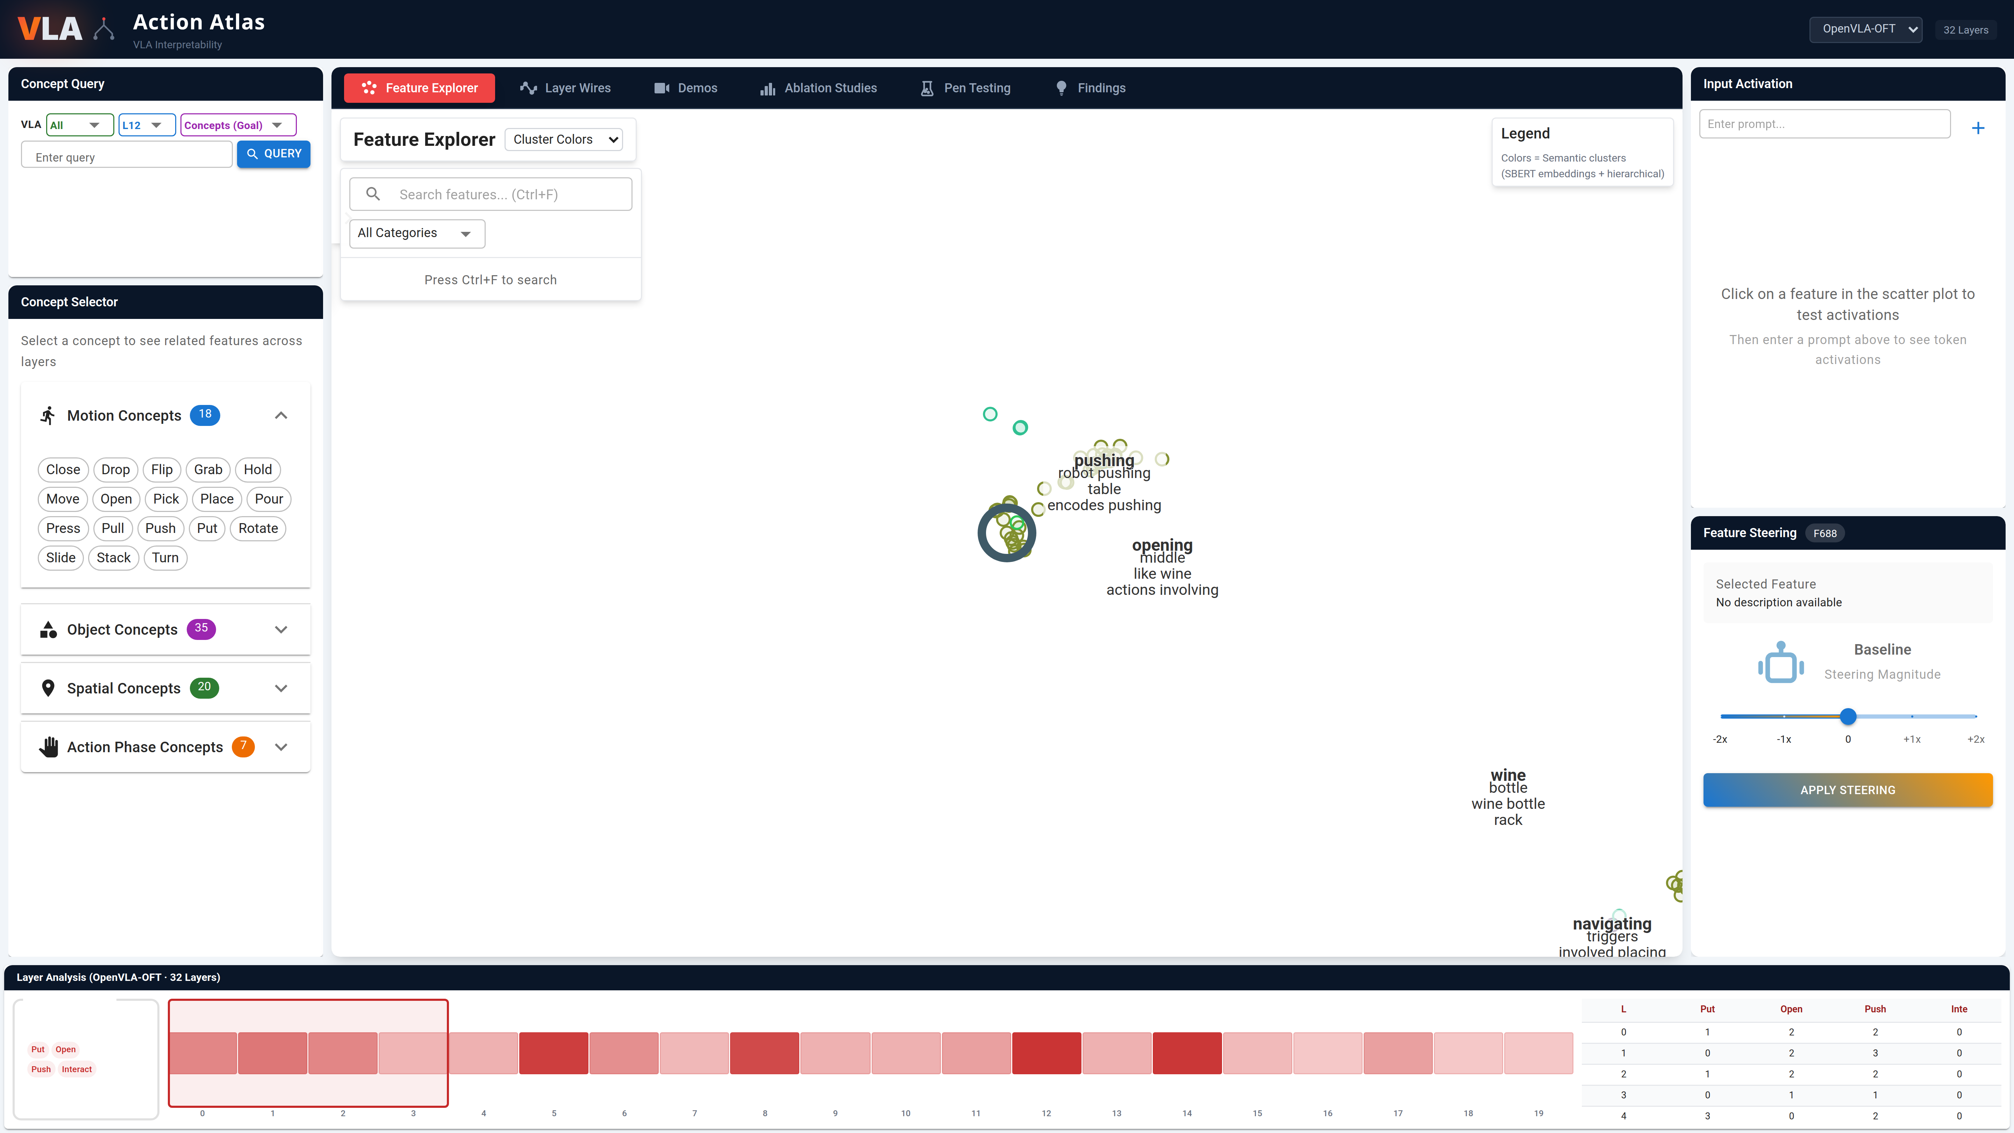The width and height of the screenshot is (2014, 1133).
Task: Click the QUERY button
Action: [x=274, y=154]
